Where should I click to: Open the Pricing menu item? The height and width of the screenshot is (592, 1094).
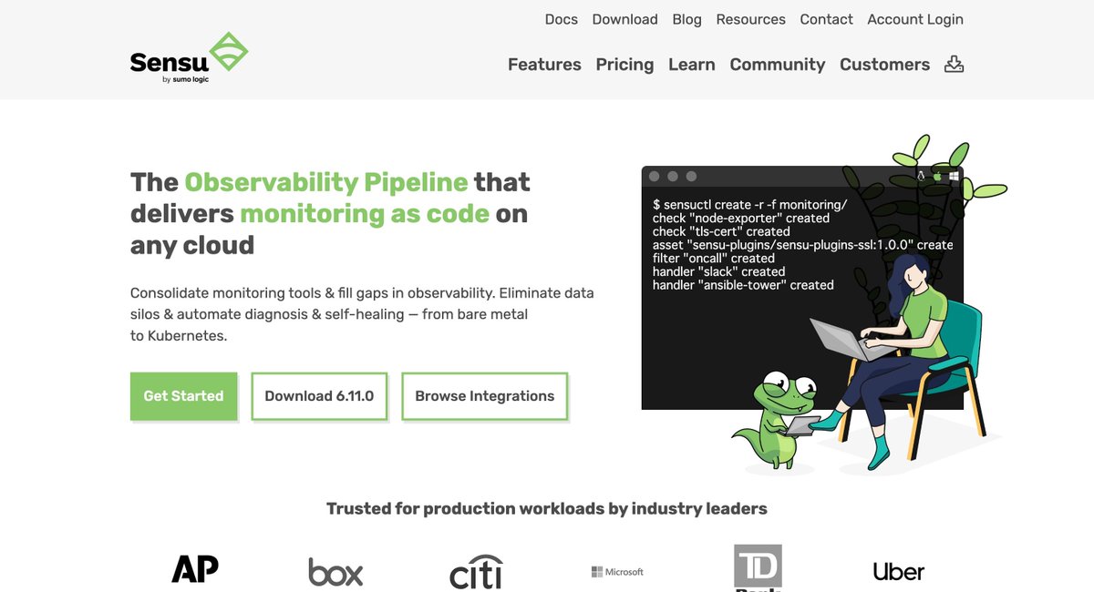624,65
